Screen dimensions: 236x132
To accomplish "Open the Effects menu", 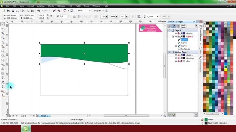I will point(51,6).
